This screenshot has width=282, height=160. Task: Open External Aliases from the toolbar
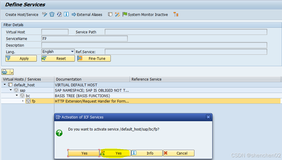87,14
